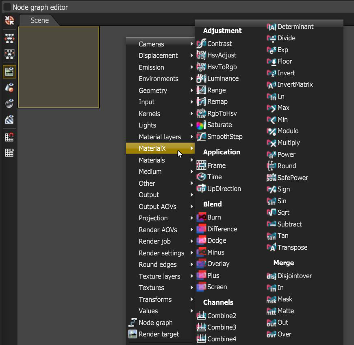
Task: Expand the Render settings submenu arrow
Action: [192, 253]
